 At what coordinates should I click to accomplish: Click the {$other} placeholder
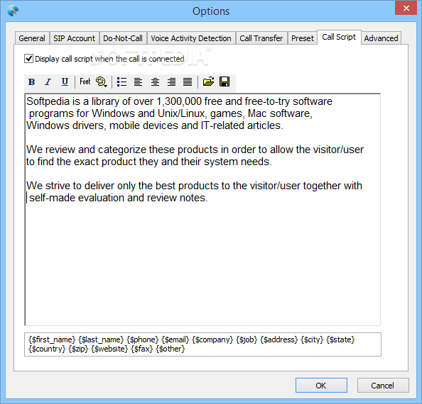click(170, 349)
